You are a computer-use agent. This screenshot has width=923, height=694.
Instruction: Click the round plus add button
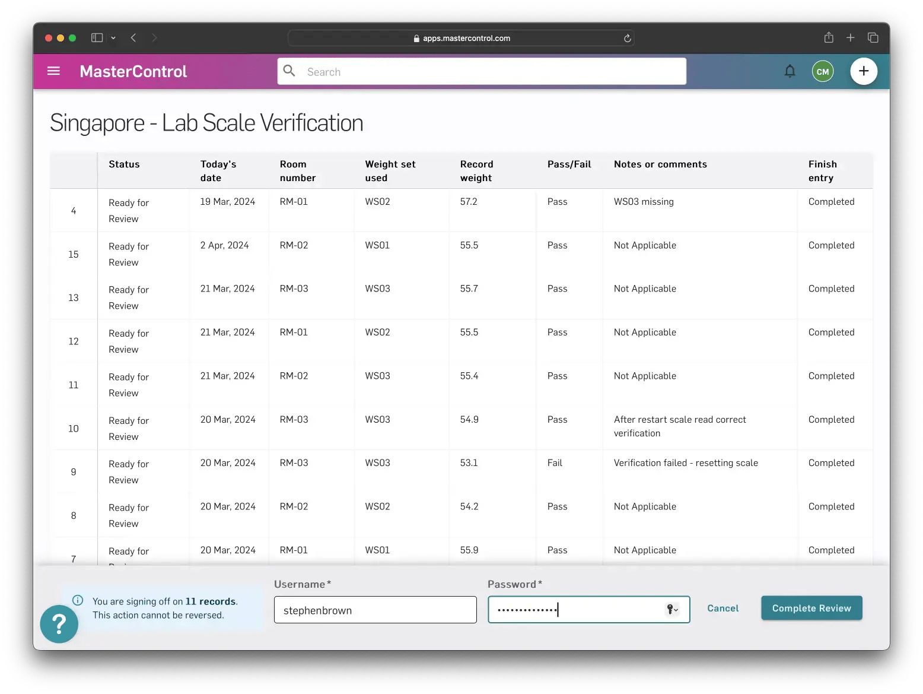pos(864,71)
